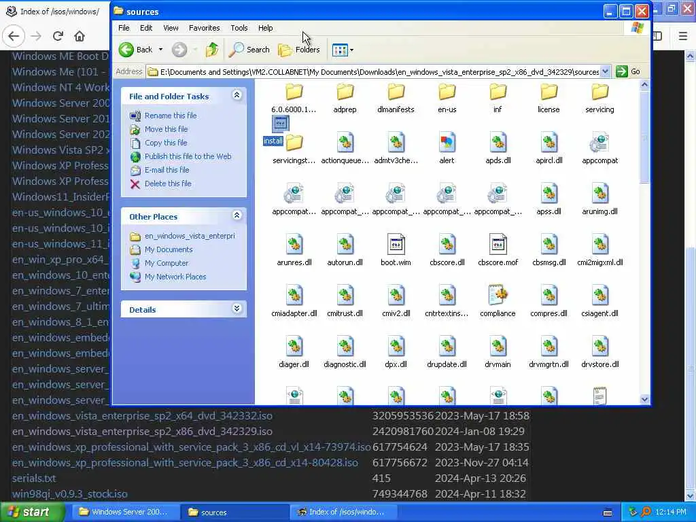Expand the Details panel
This screenshot has height=522, width=696.
(237, 309)
